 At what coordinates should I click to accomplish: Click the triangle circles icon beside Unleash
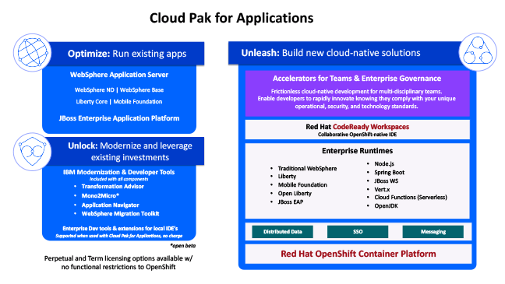point(478,52)
